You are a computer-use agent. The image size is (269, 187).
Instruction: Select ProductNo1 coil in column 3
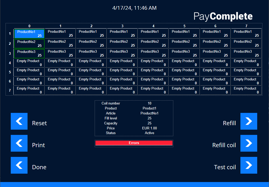(122, 34)
